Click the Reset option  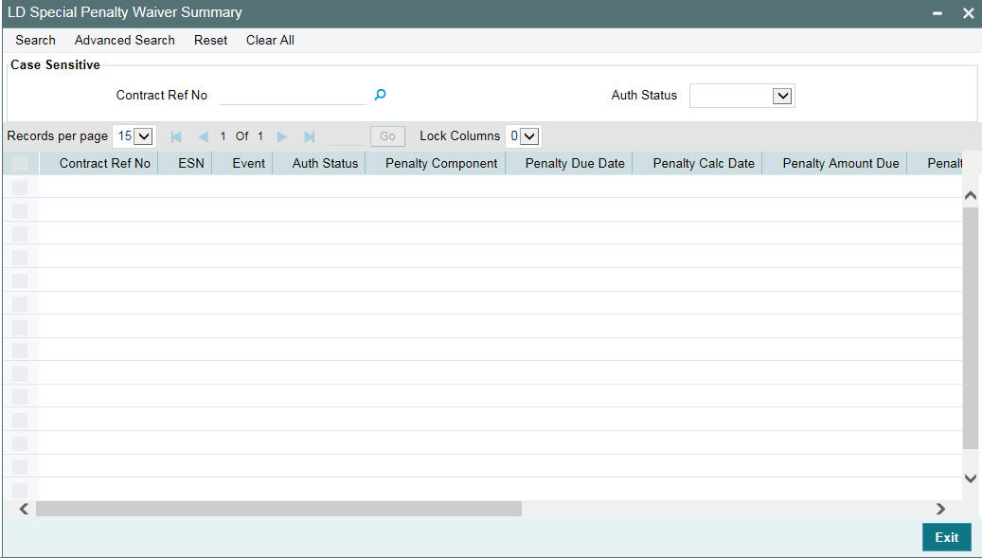click(x=210, y=40)
